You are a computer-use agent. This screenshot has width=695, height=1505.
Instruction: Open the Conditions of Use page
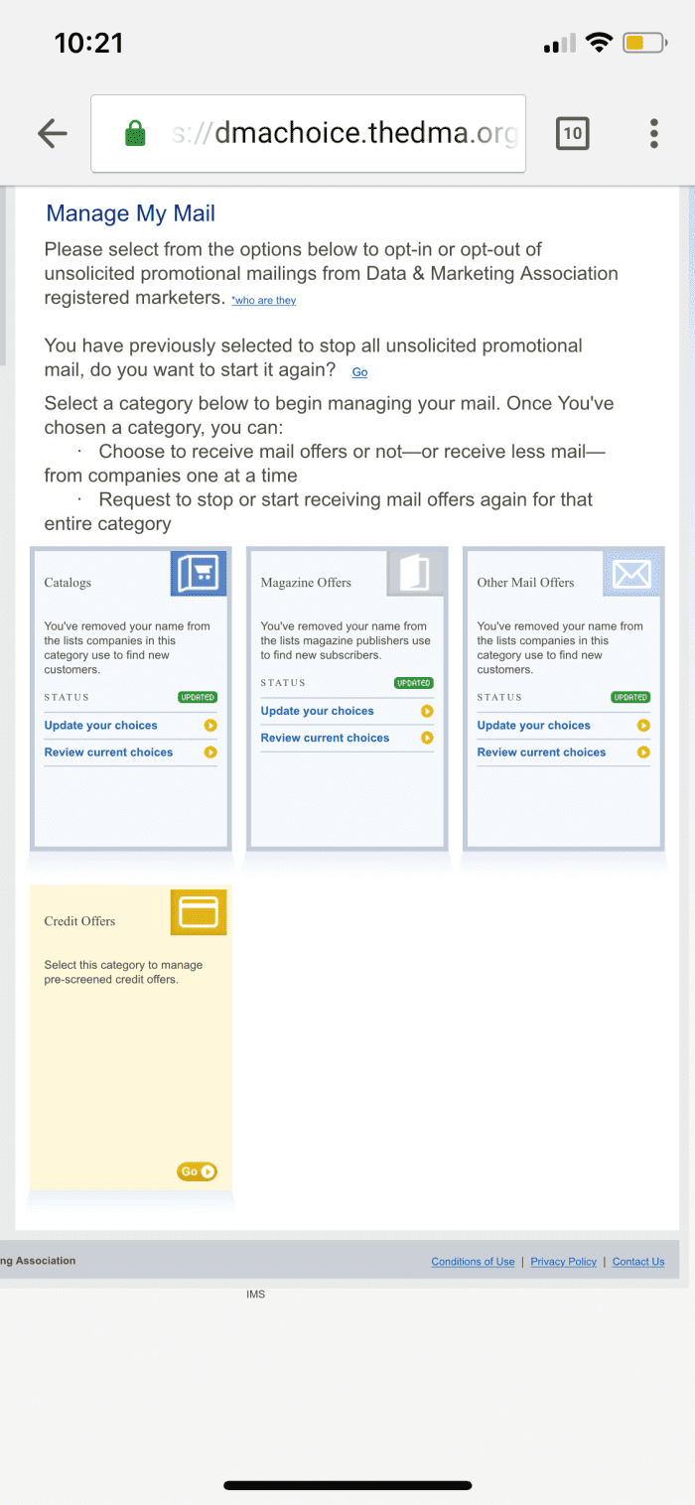pyautogui.click(x=473, y=1261)
